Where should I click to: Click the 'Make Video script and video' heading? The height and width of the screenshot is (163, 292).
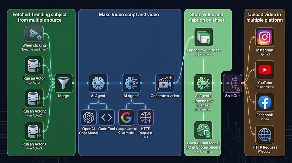pos(129,15)
